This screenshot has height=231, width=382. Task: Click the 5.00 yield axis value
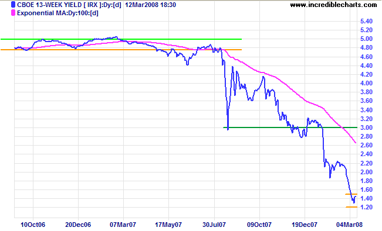tap(366, 39)
